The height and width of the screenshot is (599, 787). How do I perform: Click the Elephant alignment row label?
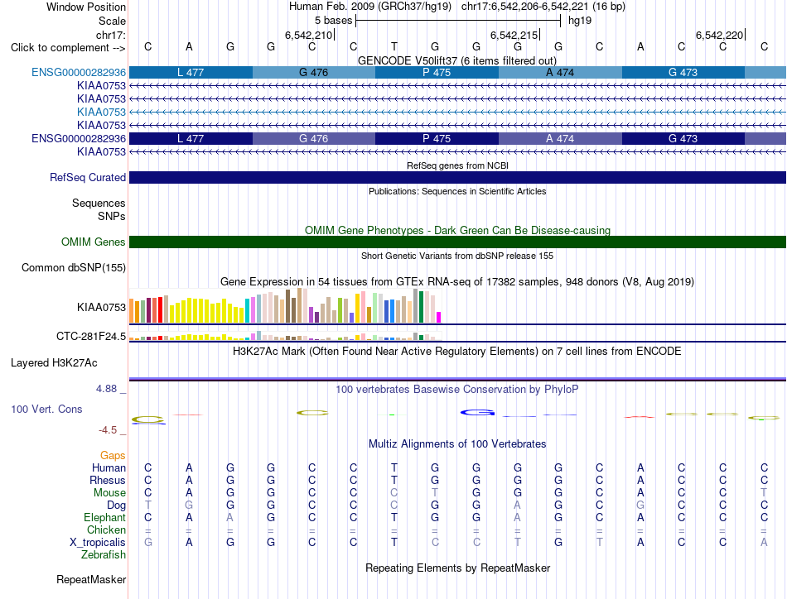pos(104,517)
